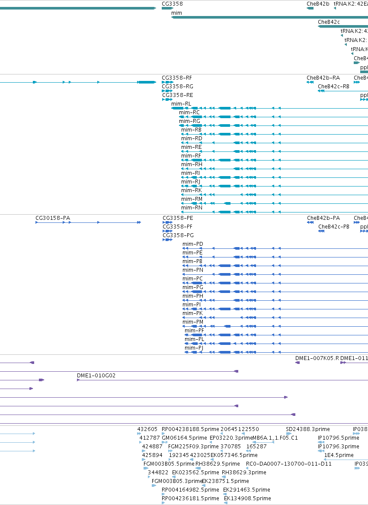Select protein mim-PI
Screen dimensions: 368x505
(x=191, y=306)
